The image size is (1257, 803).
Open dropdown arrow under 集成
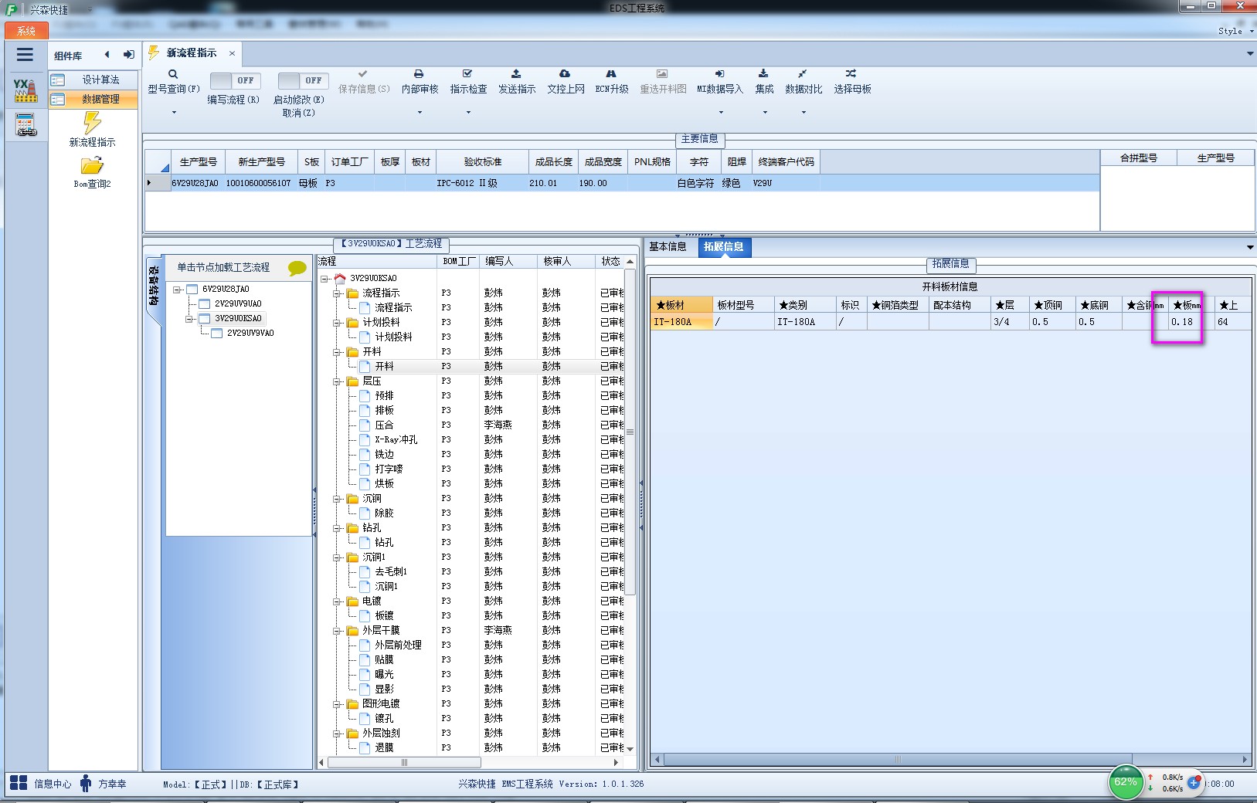(x=765, y=113)
